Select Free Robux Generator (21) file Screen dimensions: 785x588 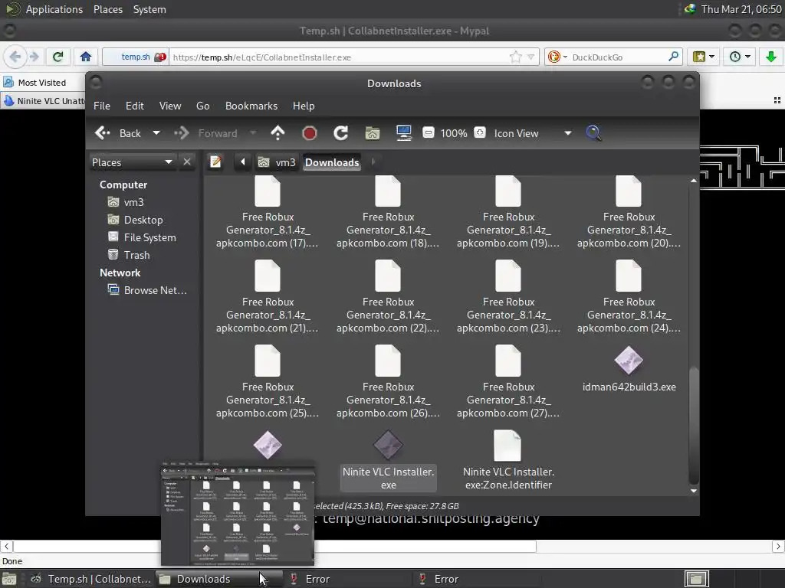tap(268, 297)
